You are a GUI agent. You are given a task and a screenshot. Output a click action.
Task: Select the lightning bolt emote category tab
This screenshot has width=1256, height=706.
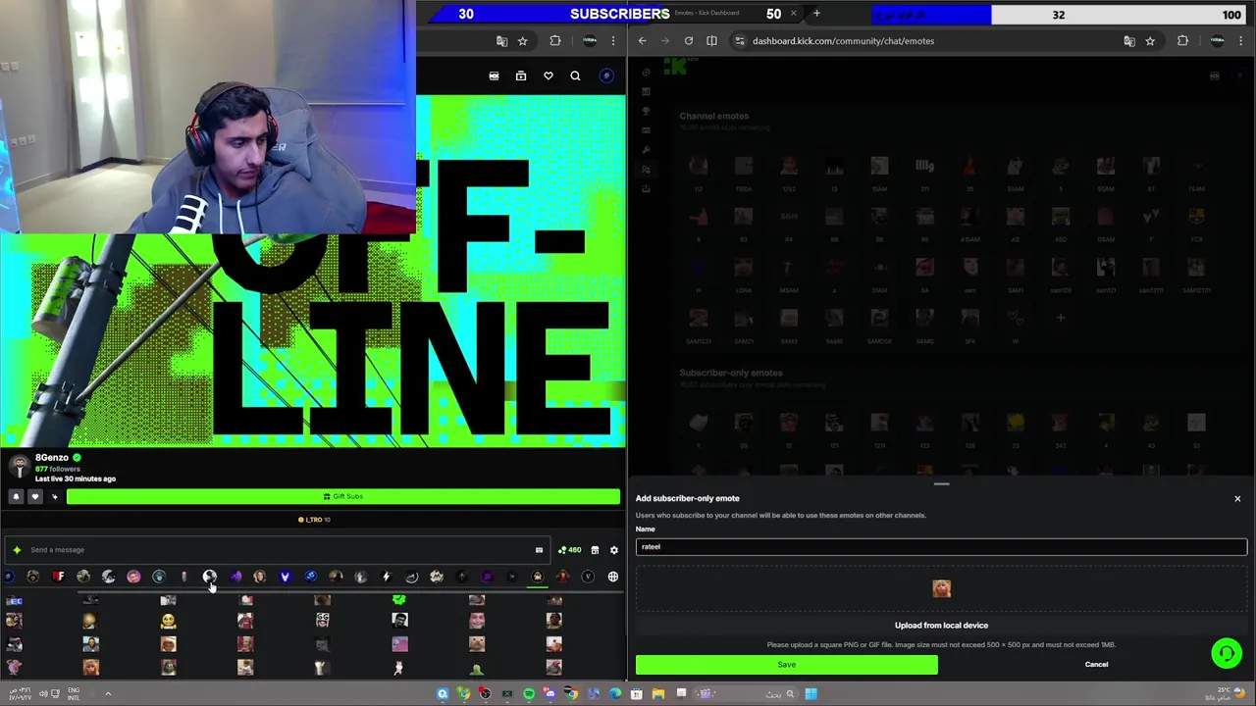(386, 577)
